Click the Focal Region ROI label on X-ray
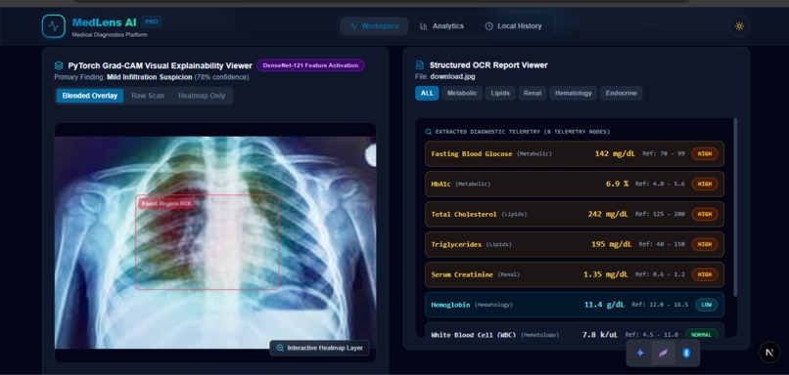Screen dimensions: 789x375 (165, 204)
